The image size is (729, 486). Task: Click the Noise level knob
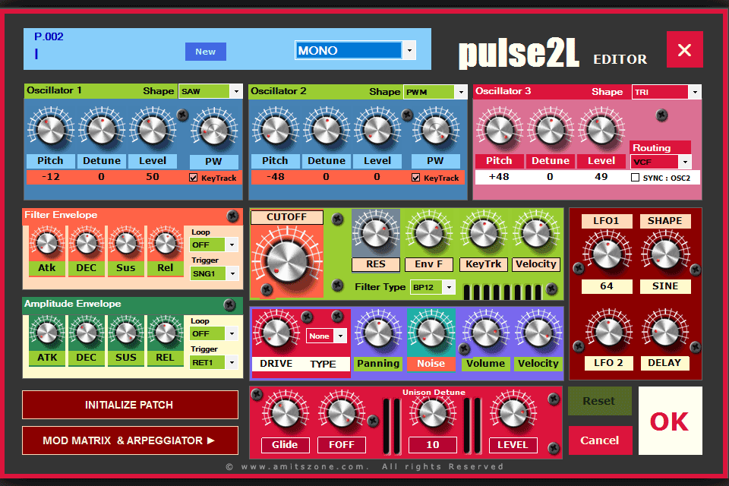pos(431,333)
